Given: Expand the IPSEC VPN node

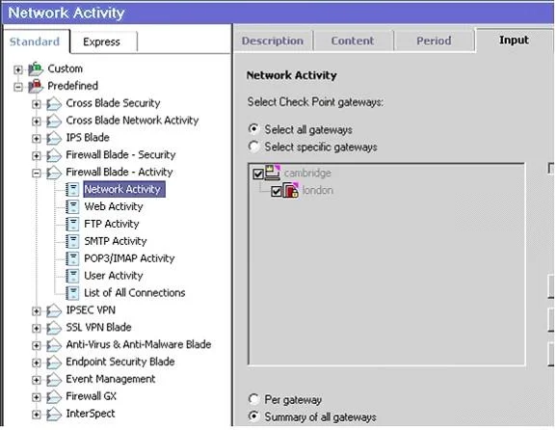Looking at the screenshot, I should pos(36,311).
